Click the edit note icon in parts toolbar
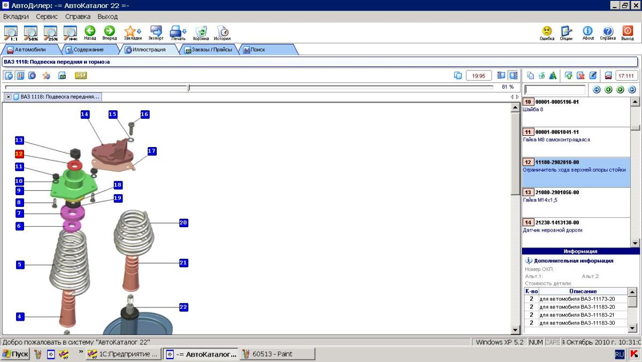This screenshot has height=362, width=642. pyautogui.click(x=593, y=75)
